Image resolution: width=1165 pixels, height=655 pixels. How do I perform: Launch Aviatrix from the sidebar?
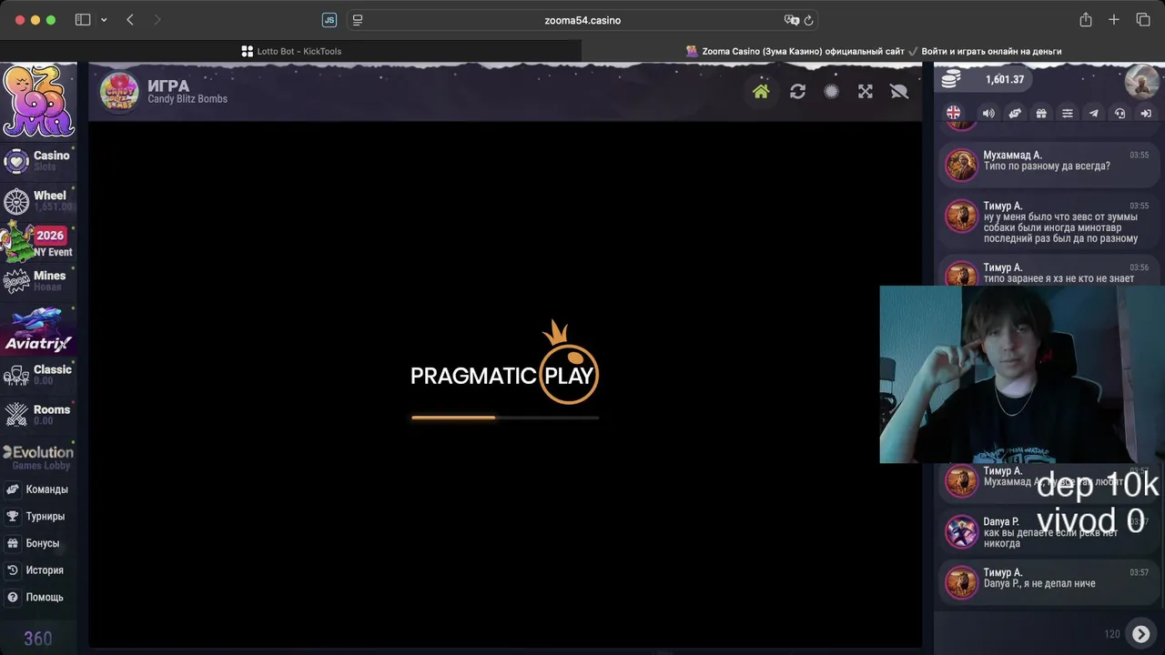tap(38, 330)
